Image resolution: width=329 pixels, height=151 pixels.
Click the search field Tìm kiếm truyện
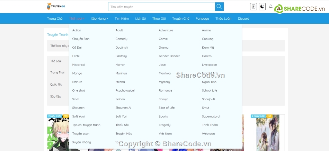[161, 7]
